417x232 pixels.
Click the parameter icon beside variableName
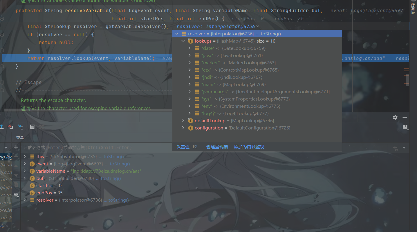pos(32,171)
